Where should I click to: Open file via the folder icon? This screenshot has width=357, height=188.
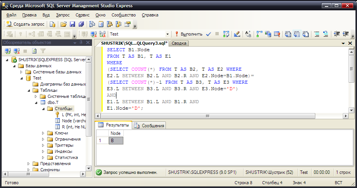tap(64, 24)
